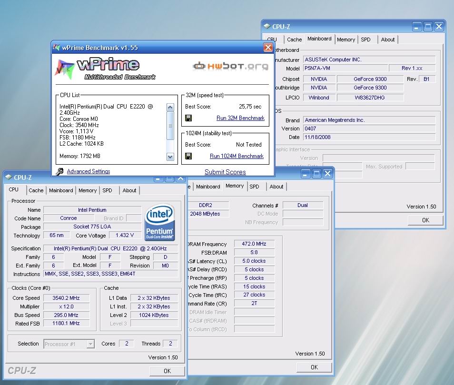Minimize the CPU-Z memory window
This screenshot has width=454, height=385.
coord(305,174)
